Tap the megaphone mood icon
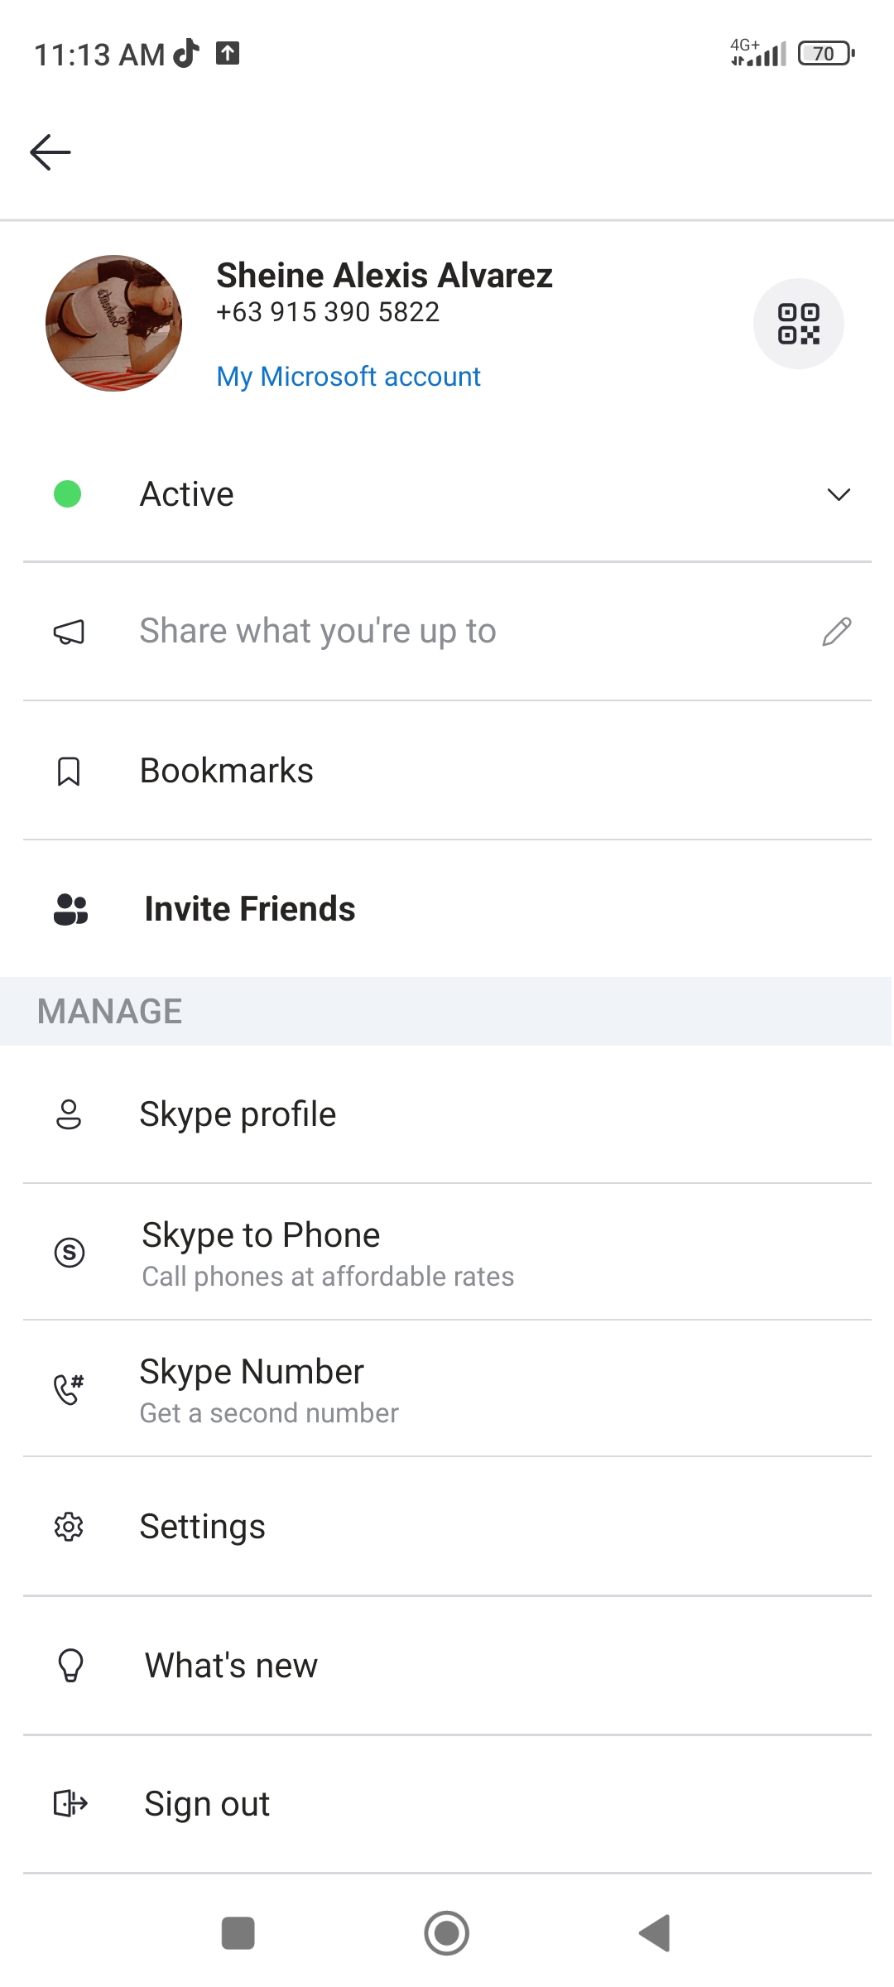 tap(69, 633)
